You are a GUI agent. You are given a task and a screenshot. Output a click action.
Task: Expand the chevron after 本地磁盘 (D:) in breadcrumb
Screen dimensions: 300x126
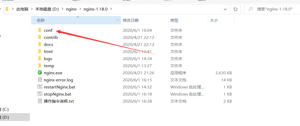pyautogui.click(x=62, y=9)
